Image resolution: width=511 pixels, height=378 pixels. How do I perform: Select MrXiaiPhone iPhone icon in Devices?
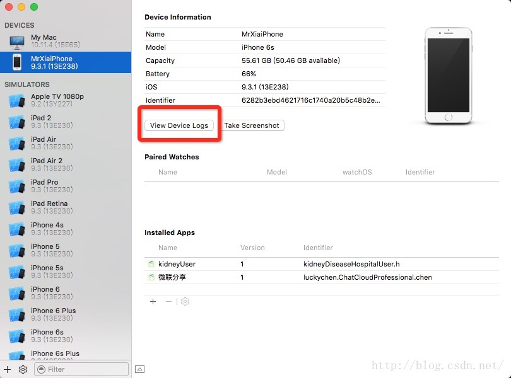[17, 62]
